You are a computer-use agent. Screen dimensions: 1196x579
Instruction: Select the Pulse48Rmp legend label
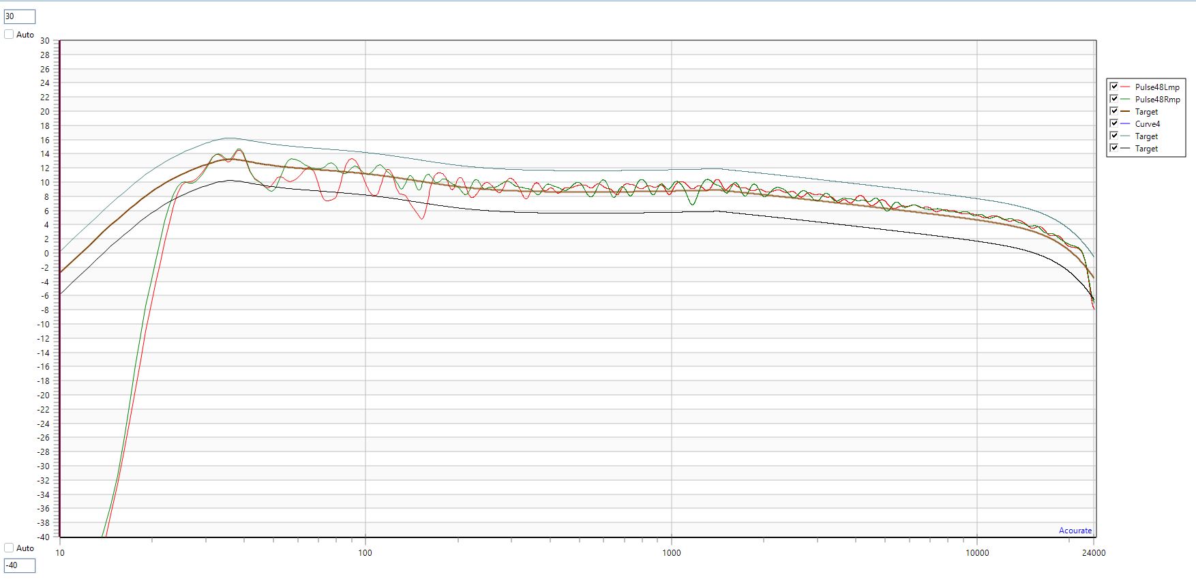click(x=1157, y=100)
